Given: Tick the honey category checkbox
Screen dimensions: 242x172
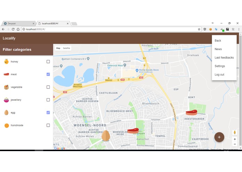Looking at the screenshot, I should pos(48,62).
